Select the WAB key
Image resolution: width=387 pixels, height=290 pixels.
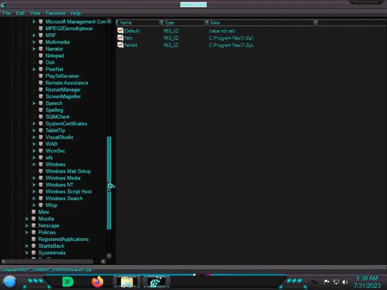point(51,144)
